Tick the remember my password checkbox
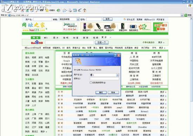This screenshot has width=193, height=136. [x=91, y=83]
